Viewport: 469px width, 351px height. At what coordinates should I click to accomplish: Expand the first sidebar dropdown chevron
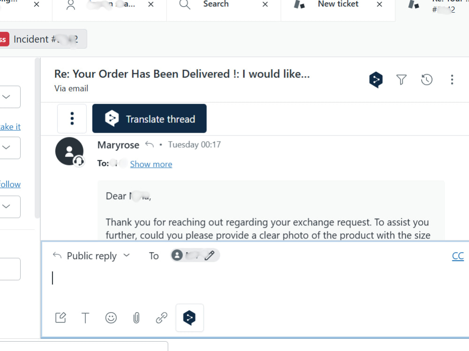click(x=6, y=97)
